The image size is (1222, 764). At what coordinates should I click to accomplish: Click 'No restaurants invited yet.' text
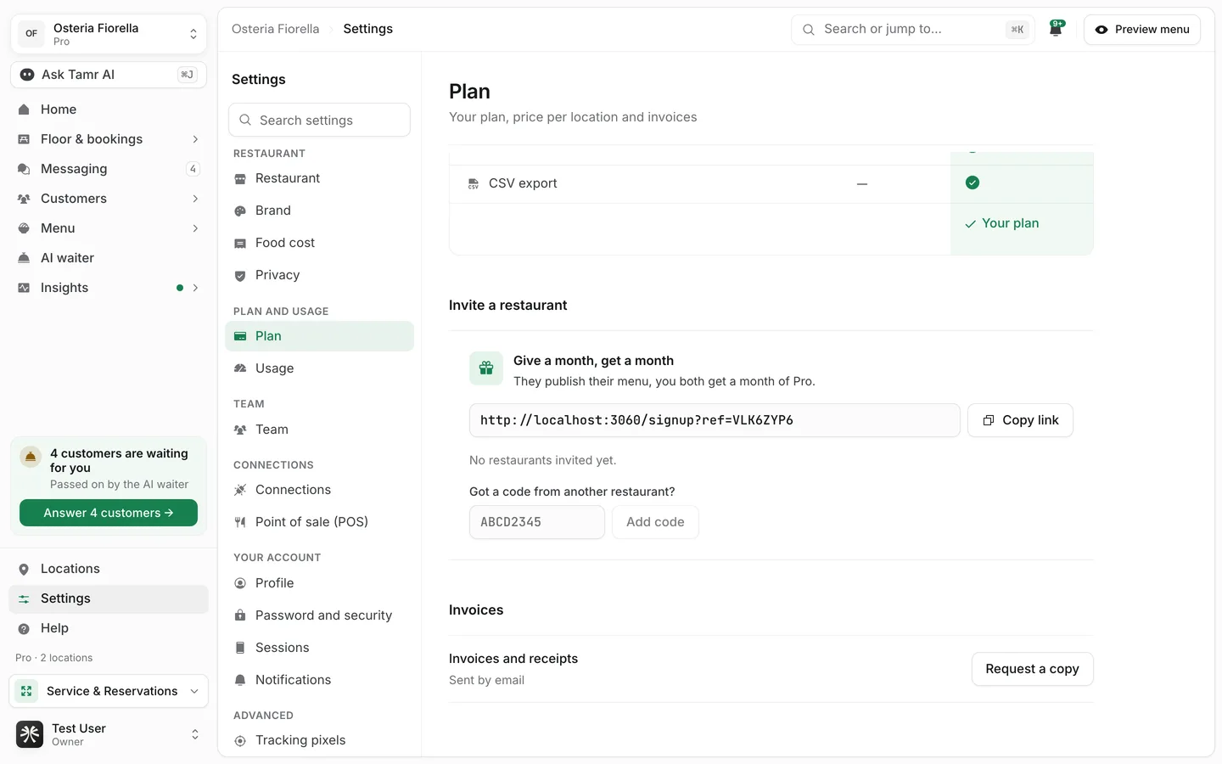click(x=543, y=460)
